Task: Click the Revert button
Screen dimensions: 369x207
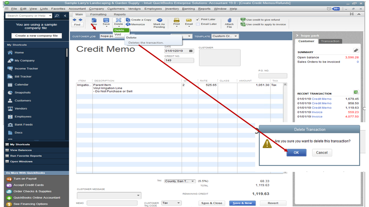Action: coord(273,203)
